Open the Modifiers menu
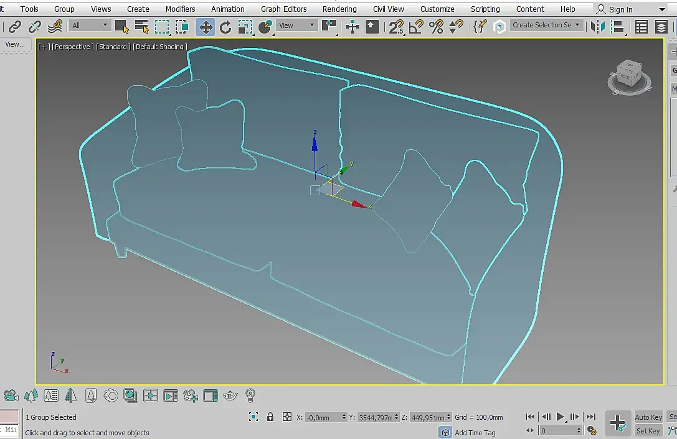The image size is (677, 439). click(180, 9)
